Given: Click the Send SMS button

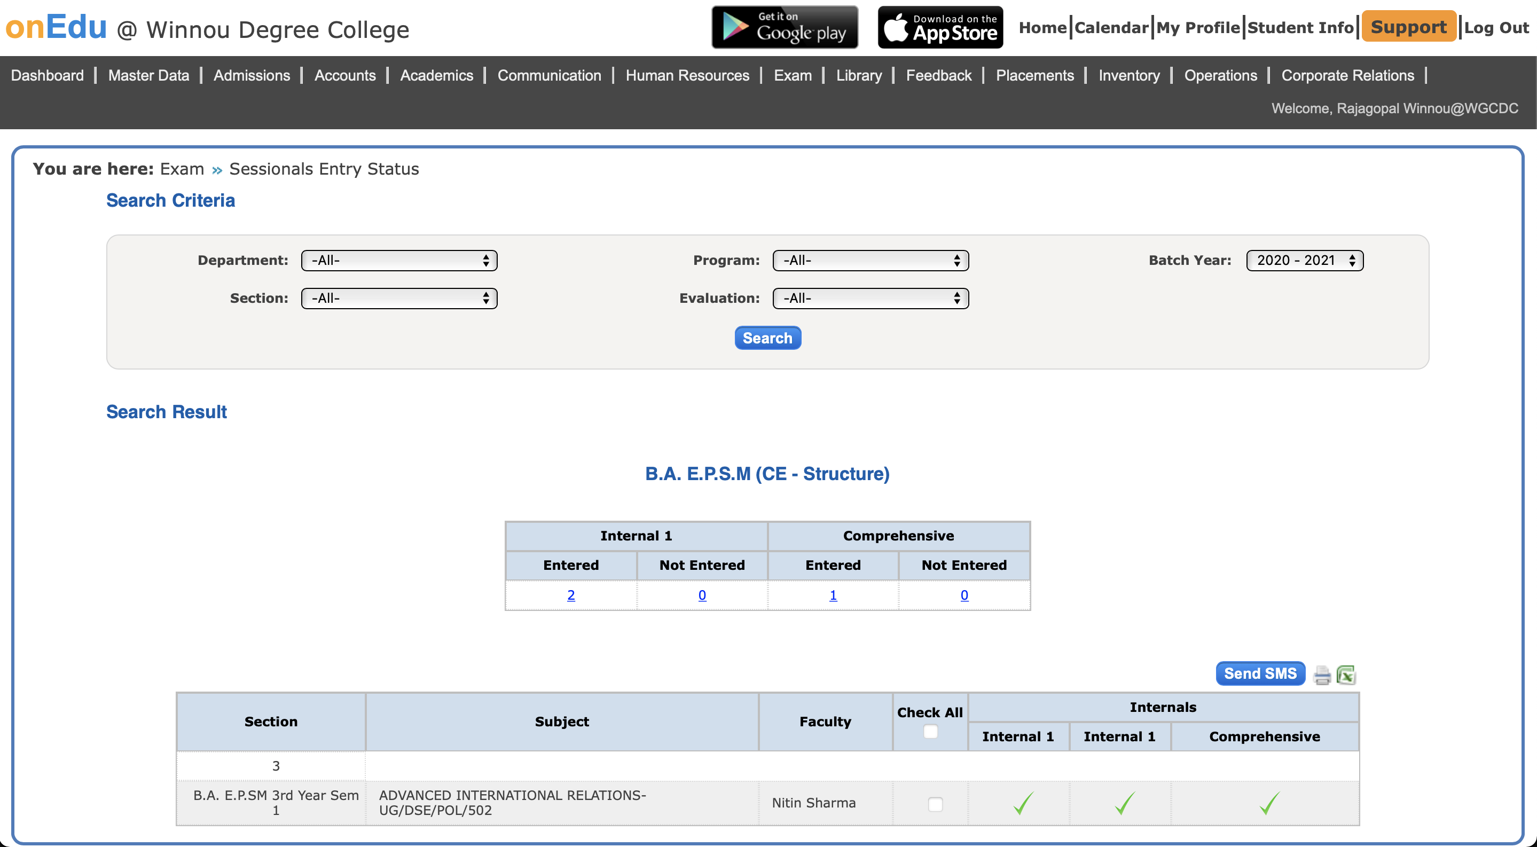Looking at the screenshot, I should pyautogui.click(x=1260, y=673).
